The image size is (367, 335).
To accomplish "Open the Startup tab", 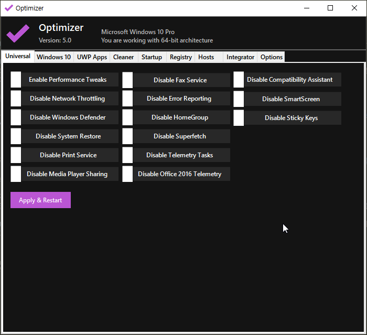I will 152,57.
